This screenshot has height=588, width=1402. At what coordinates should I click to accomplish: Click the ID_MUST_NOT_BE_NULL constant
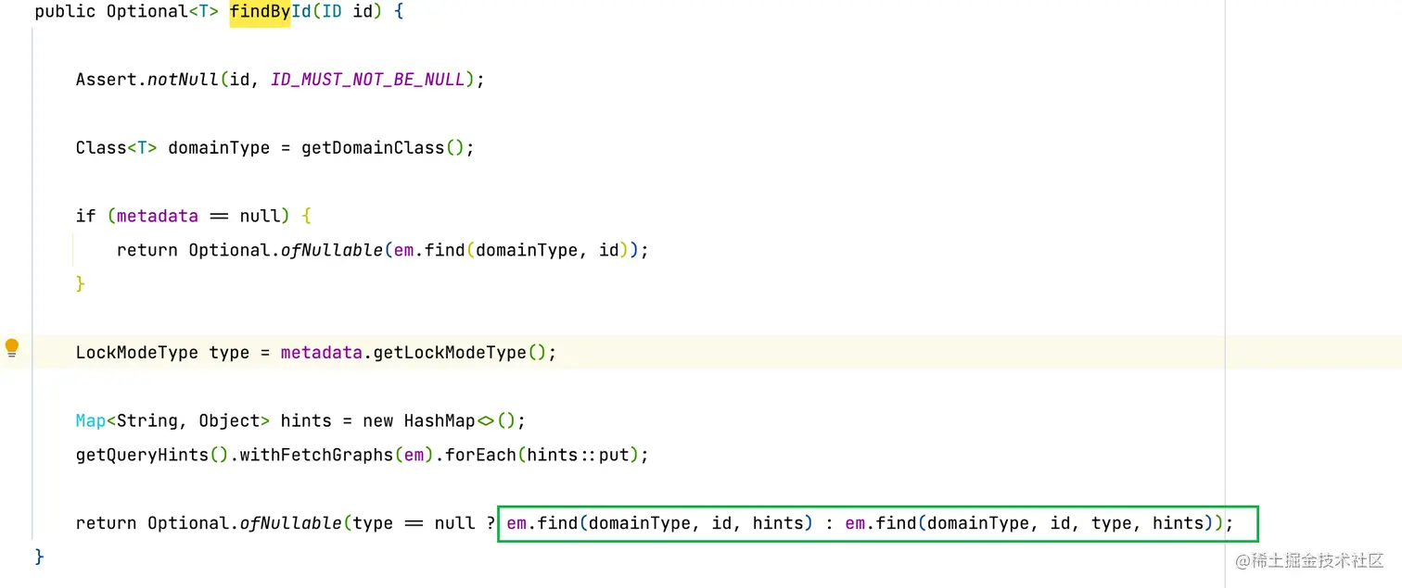pos(367,80)
